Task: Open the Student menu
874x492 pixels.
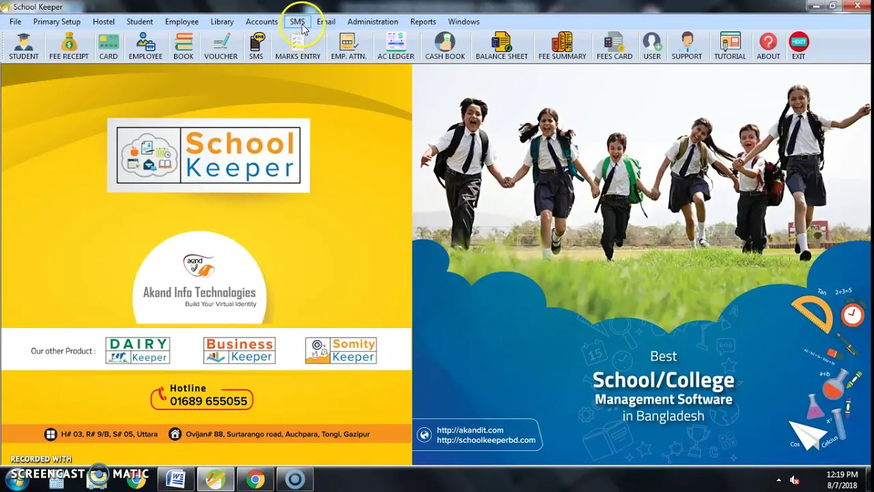Action: 140,22
